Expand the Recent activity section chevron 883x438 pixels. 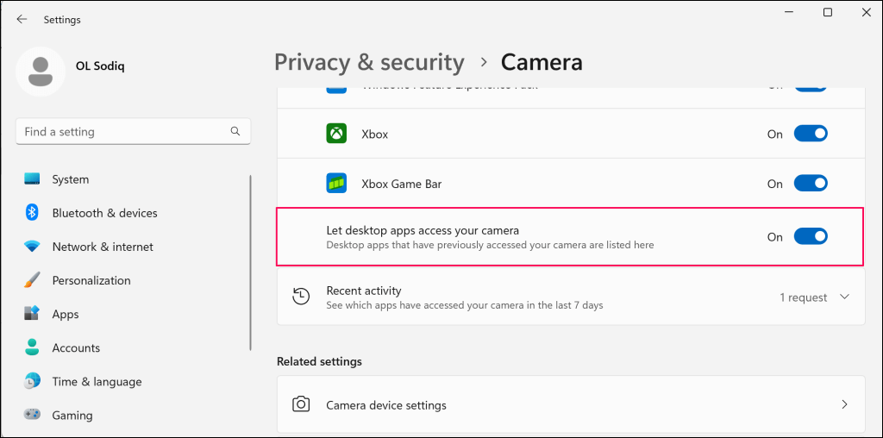pyautogui.click(x=844, y=297)
